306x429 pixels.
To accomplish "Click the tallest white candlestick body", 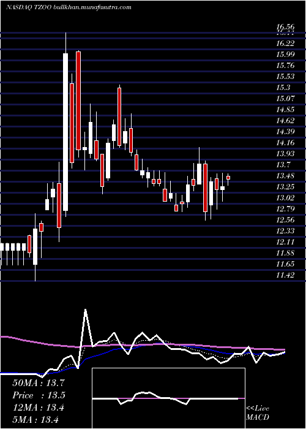I will [x=65, y=132].
